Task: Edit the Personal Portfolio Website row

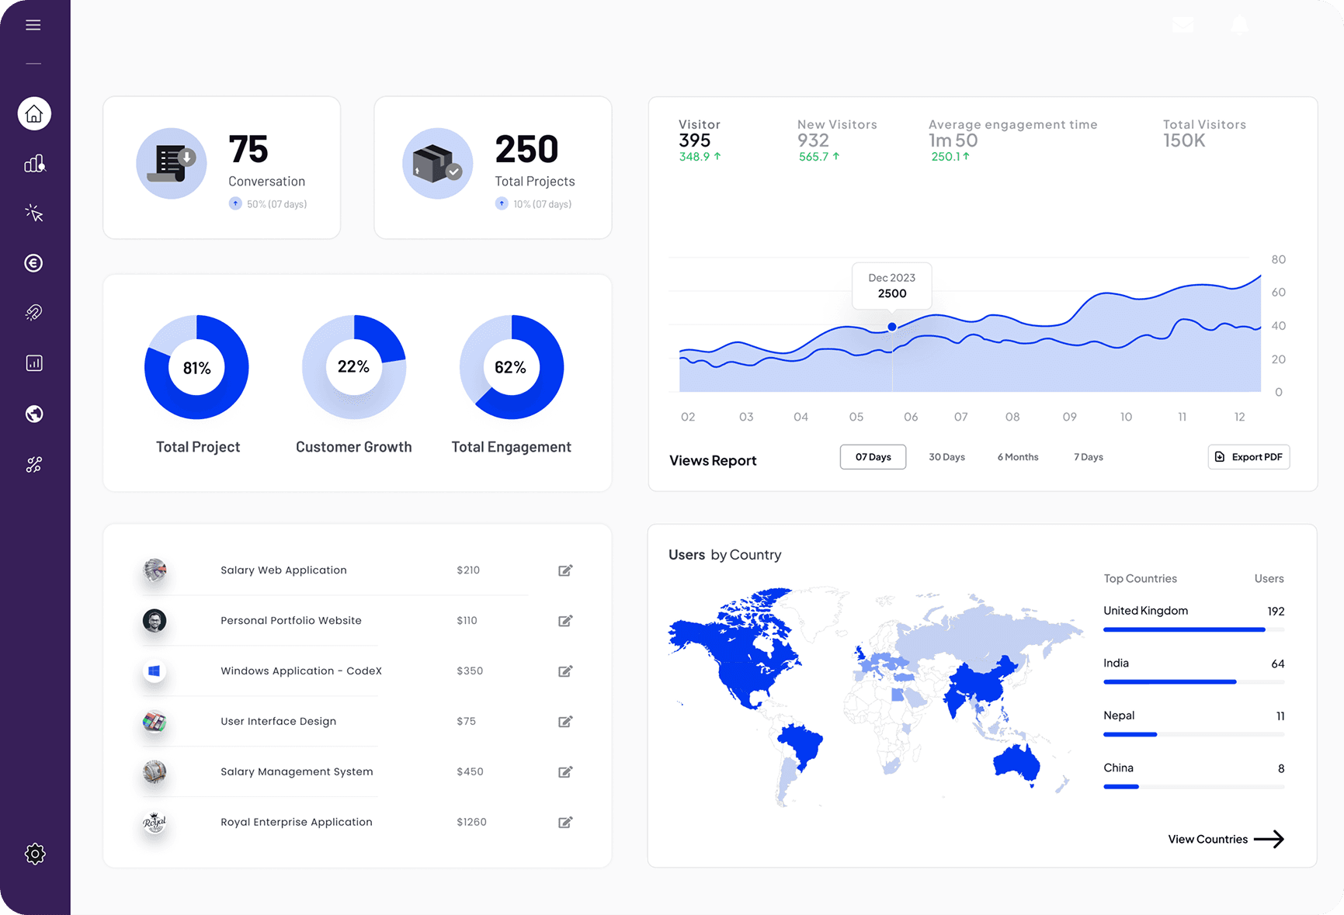Action: pos(565,621)
